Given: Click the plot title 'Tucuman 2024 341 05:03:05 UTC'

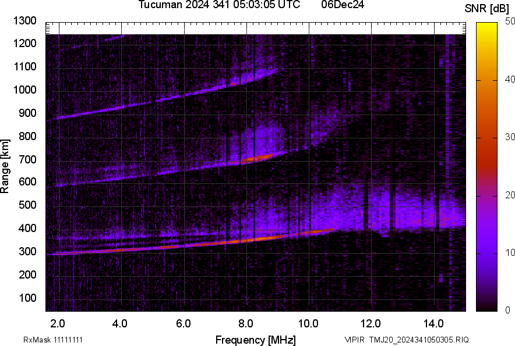Looking at the screenshot, I should 219,5.
